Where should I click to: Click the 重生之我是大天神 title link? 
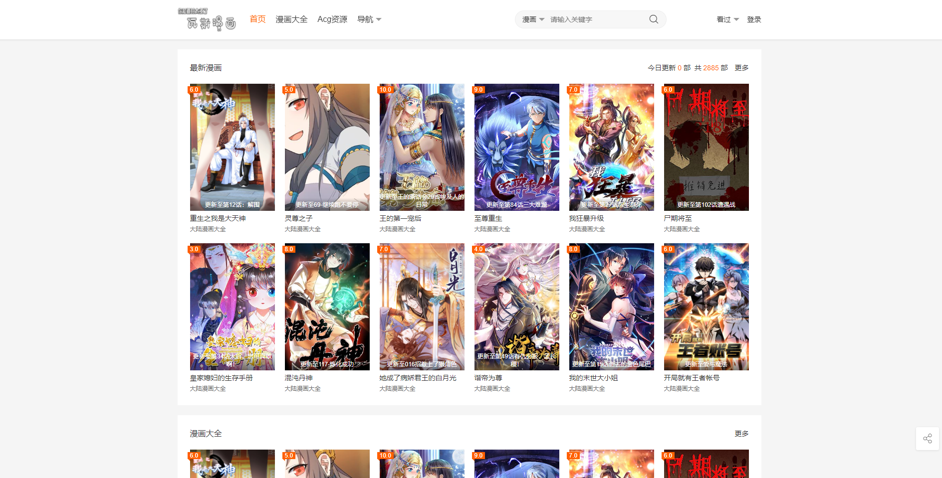tap(218, 218)
